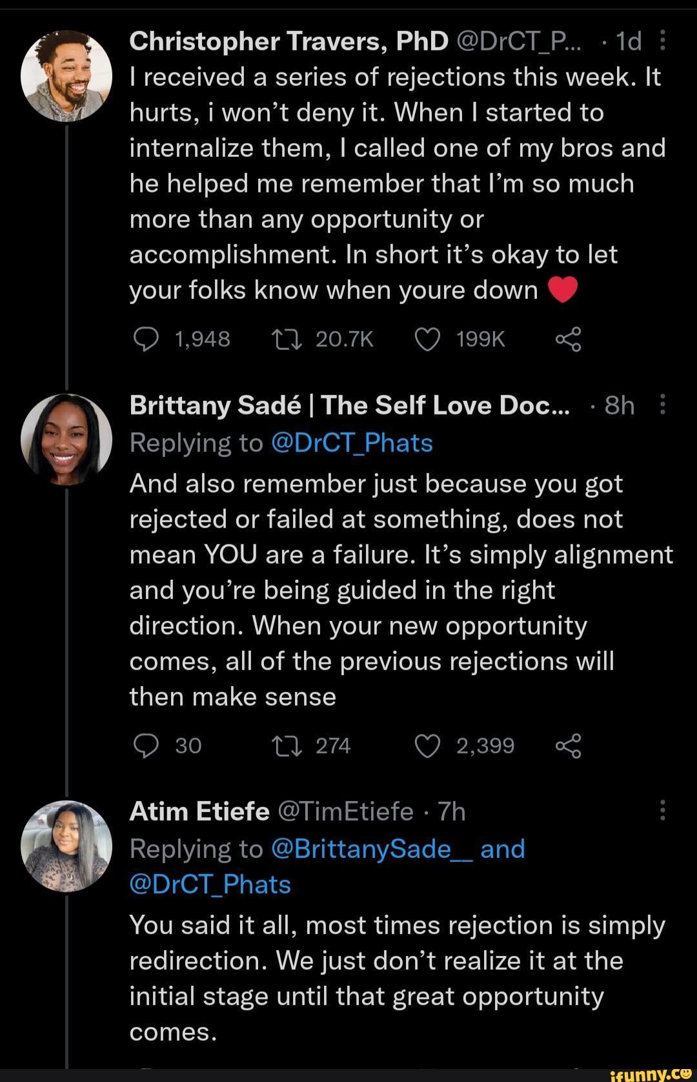Open the @TimEtiefe handle
The image size is (697, 1082).
[x=345, y=811]
